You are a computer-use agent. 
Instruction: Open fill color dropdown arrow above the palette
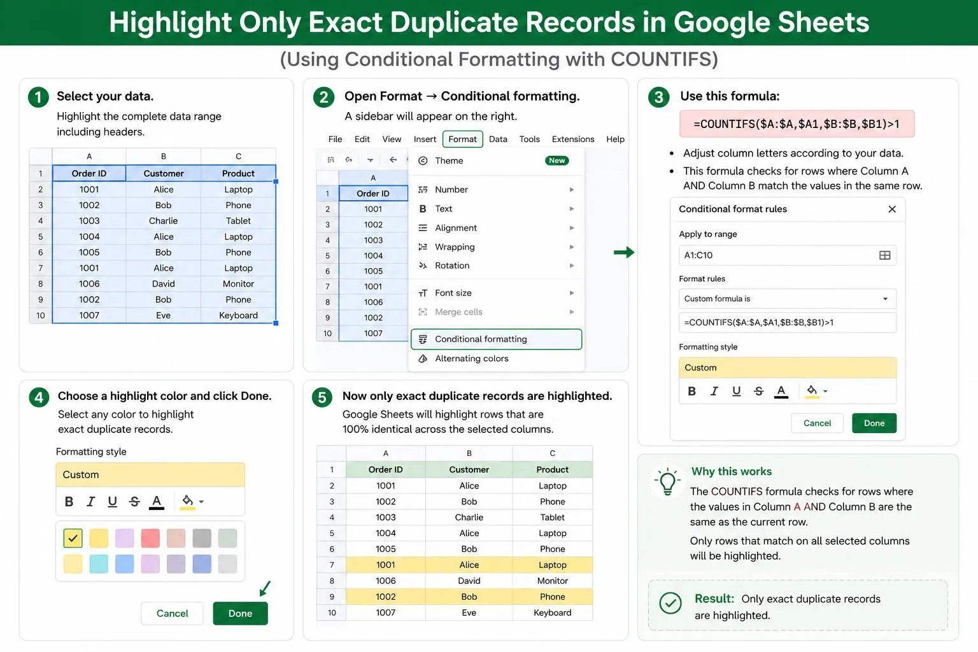(x=201, y=502)
